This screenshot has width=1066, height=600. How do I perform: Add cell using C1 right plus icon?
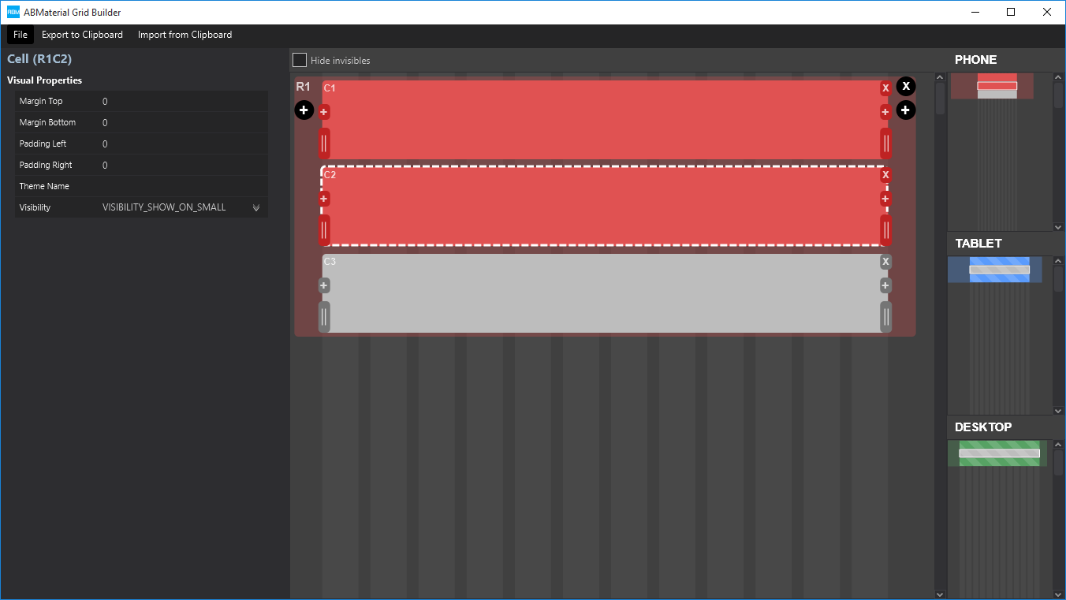pos(885,112)
